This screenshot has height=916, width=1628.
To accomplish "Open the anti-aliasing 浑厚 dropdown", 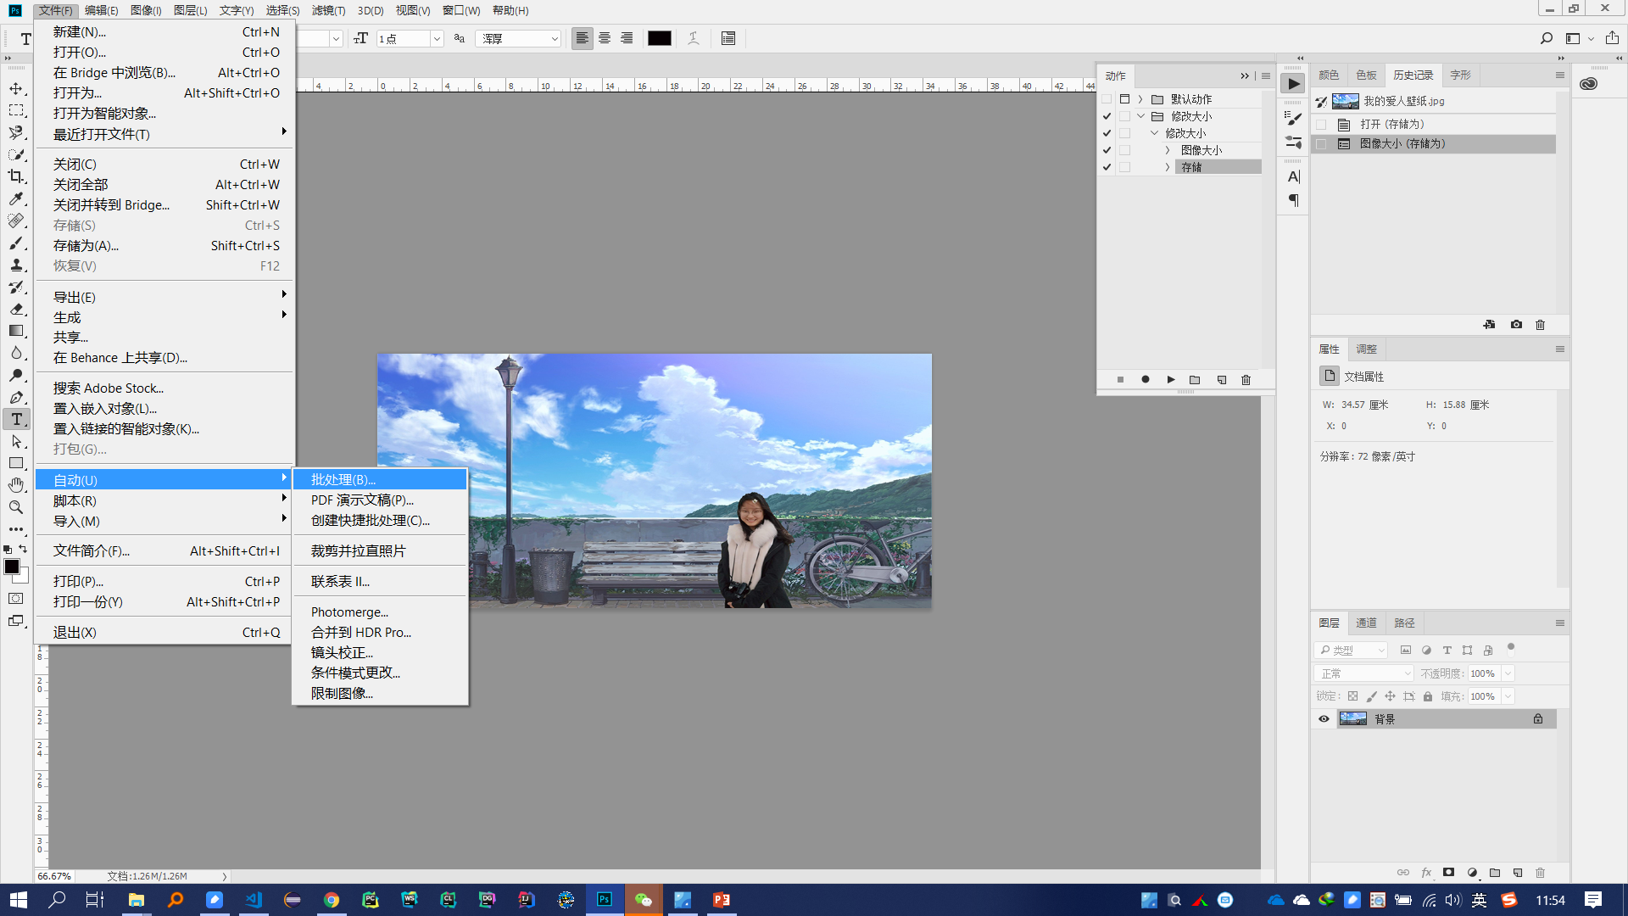I will pyautogui.click(x=519, y=38).
